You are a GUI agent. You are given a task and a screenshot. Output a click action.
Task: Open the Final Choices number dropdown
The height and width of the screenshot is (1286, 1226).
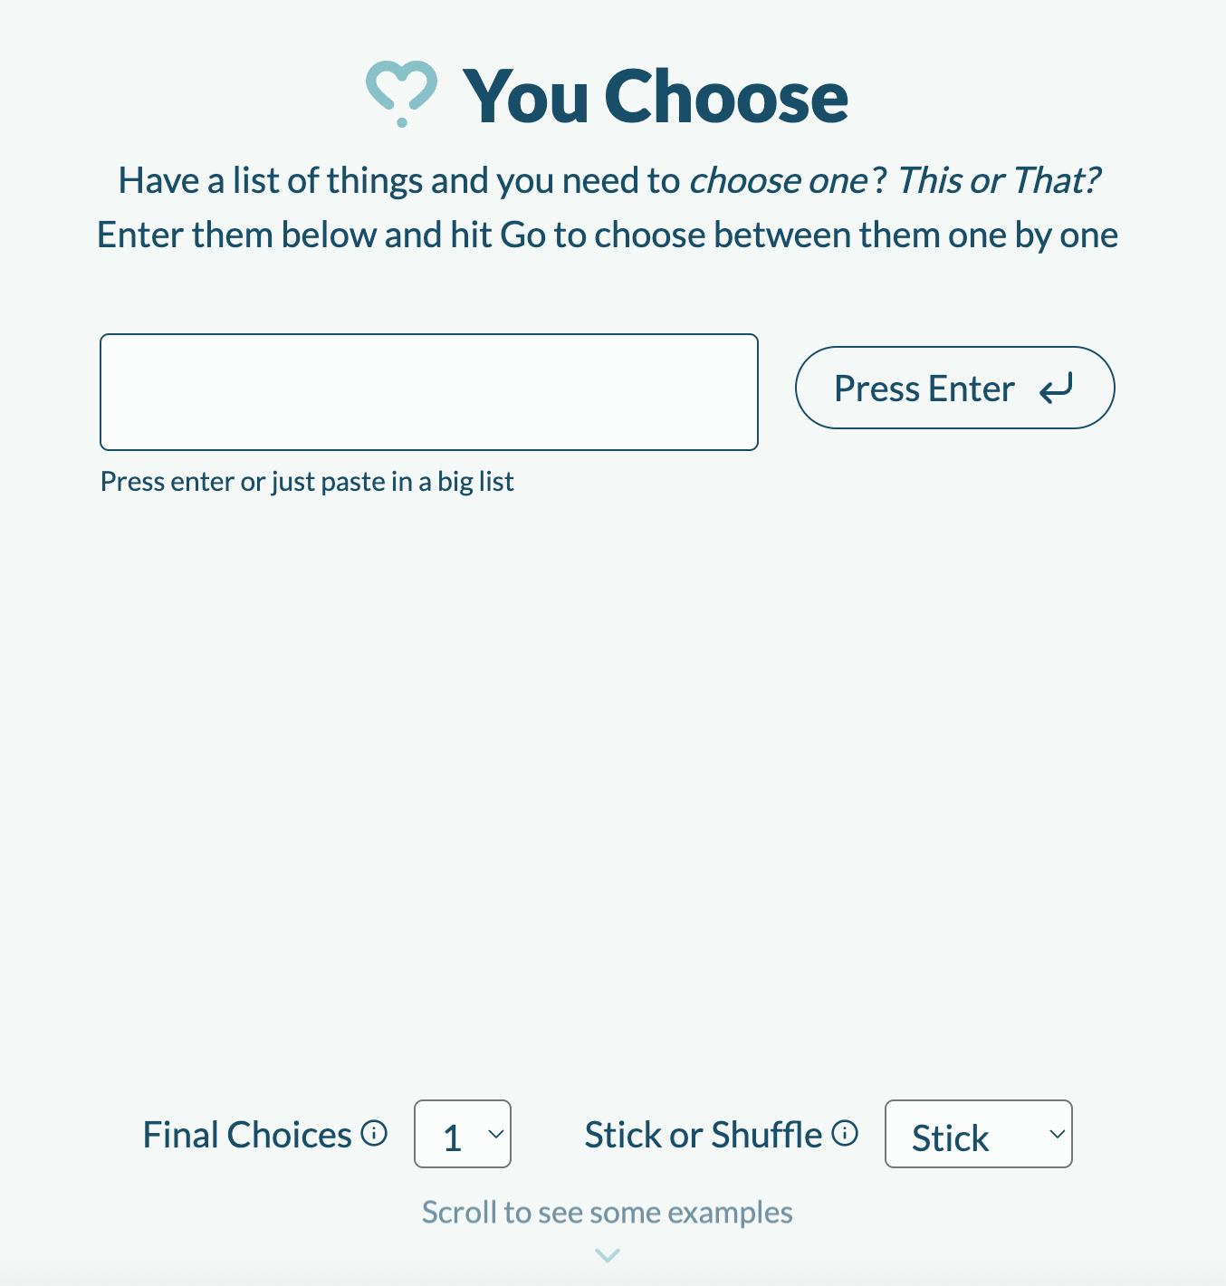click(x=462, y=1134)
